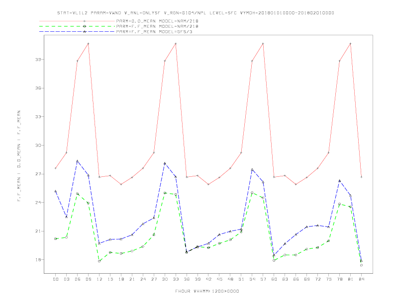Screen dimensions: 394x304
Task: Click x-axis forecast hour label 06
Action: 78,279
